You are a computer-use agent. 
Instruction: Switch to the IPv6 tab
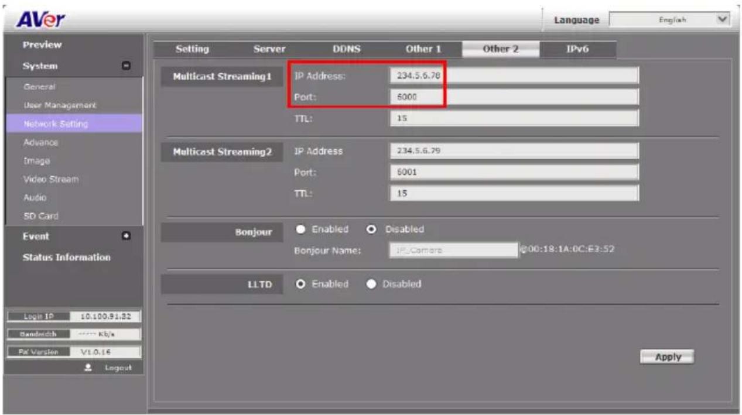(577, 49)
